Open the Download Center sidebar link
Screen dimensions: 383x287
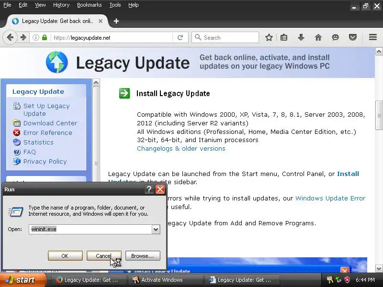pos(50,123)
